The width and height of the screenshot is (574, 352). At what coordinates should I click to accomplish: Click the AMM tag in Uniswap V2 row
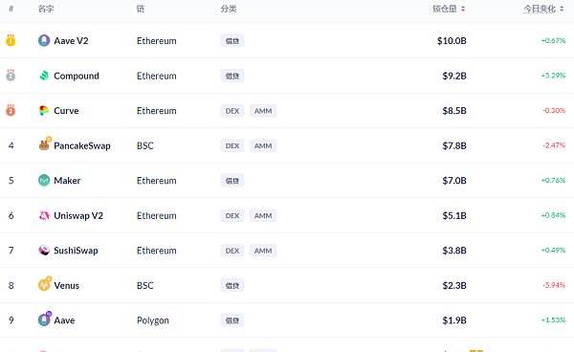pos(263,215)
